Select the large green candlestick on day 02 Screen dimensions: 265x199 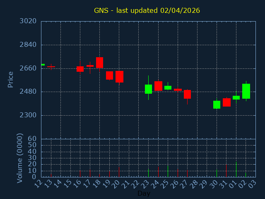[246, 91]
